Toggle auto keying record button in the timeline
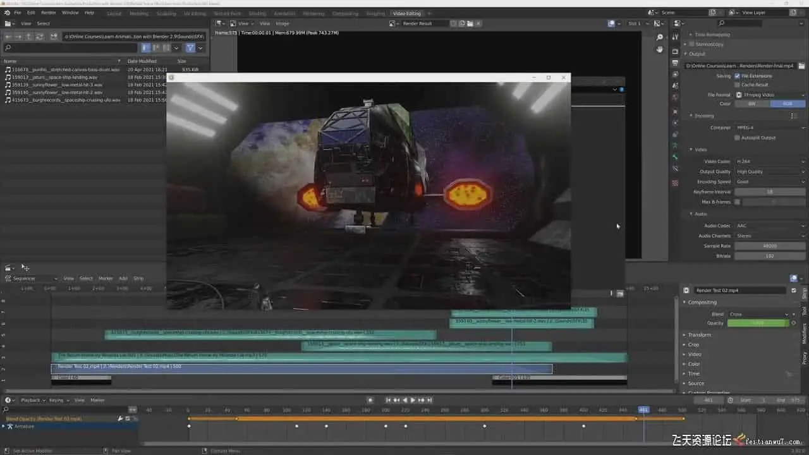The height and width of the screenshot is (455, 809). 371,400
